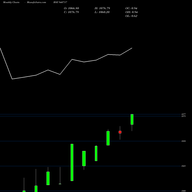This screenshot has width=192, height=192.
Task: Click the 1077 price axis label
Action: coord(184,114)
